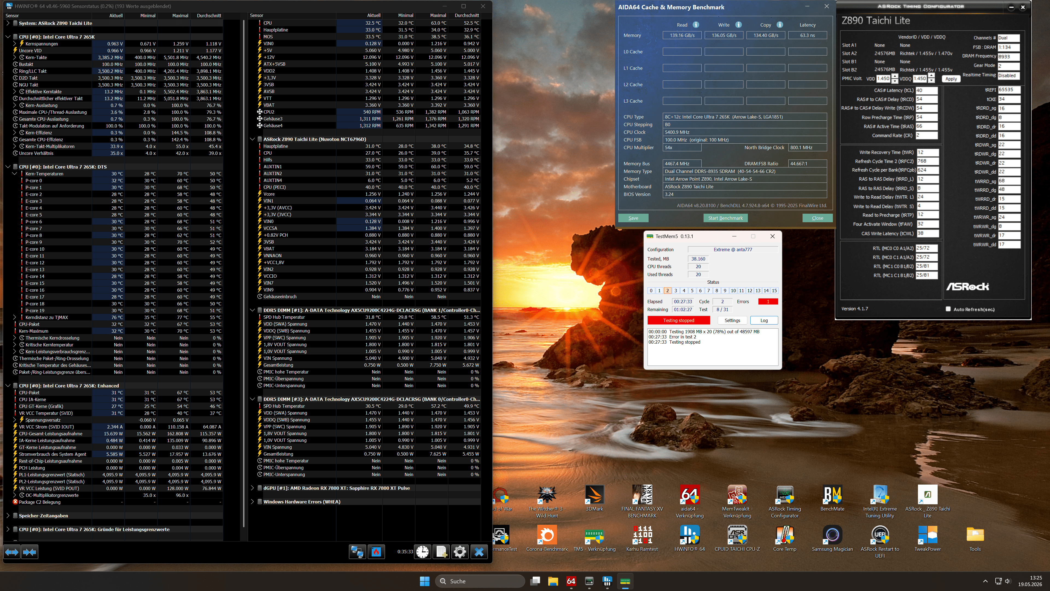Click volume icon in system tray

1008,581
